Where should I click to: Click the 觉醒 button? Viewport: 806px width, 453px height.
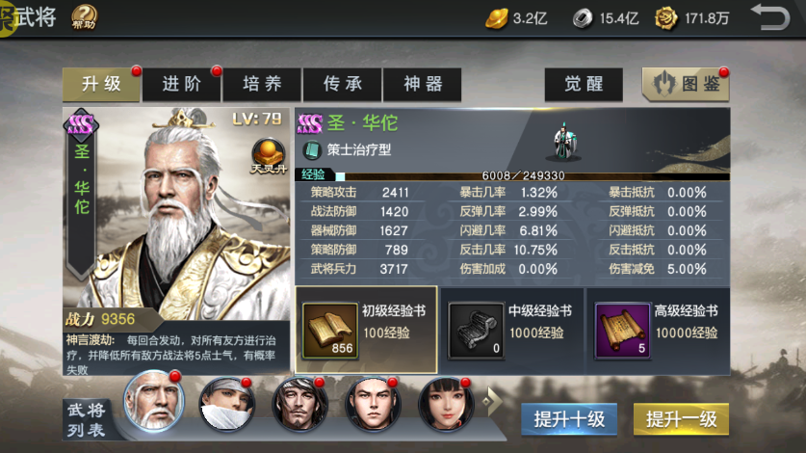tap(584, 84)
